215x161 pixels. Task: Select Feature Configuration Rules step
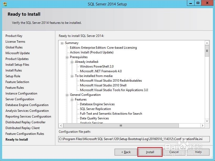pos(25,134)
